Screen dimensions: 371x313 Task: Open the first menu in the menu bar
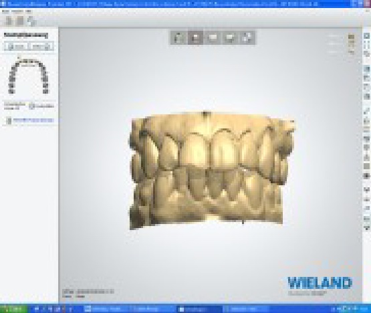[x=5, y=11]
